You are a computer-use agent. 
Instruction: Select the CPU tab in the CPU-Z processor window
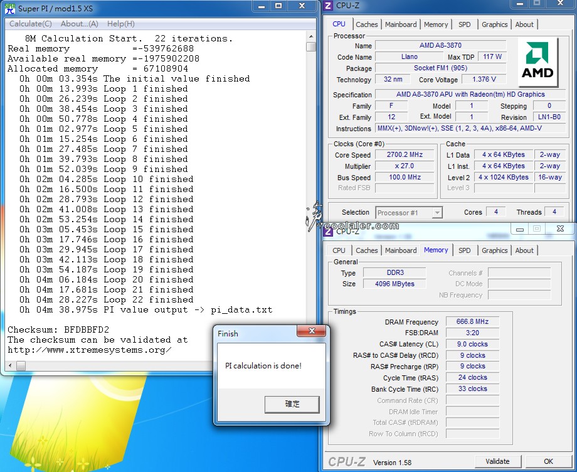pos(339,24)
